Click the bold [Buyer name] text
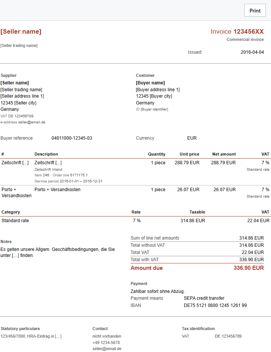Viewport: 271px width, 352px height. [150, 83]
